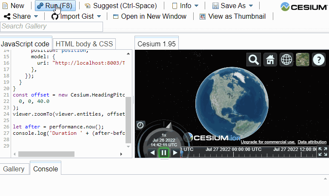Click the Home view icon
The width and height of the screenshot is (329, 196).
[270, 60]
